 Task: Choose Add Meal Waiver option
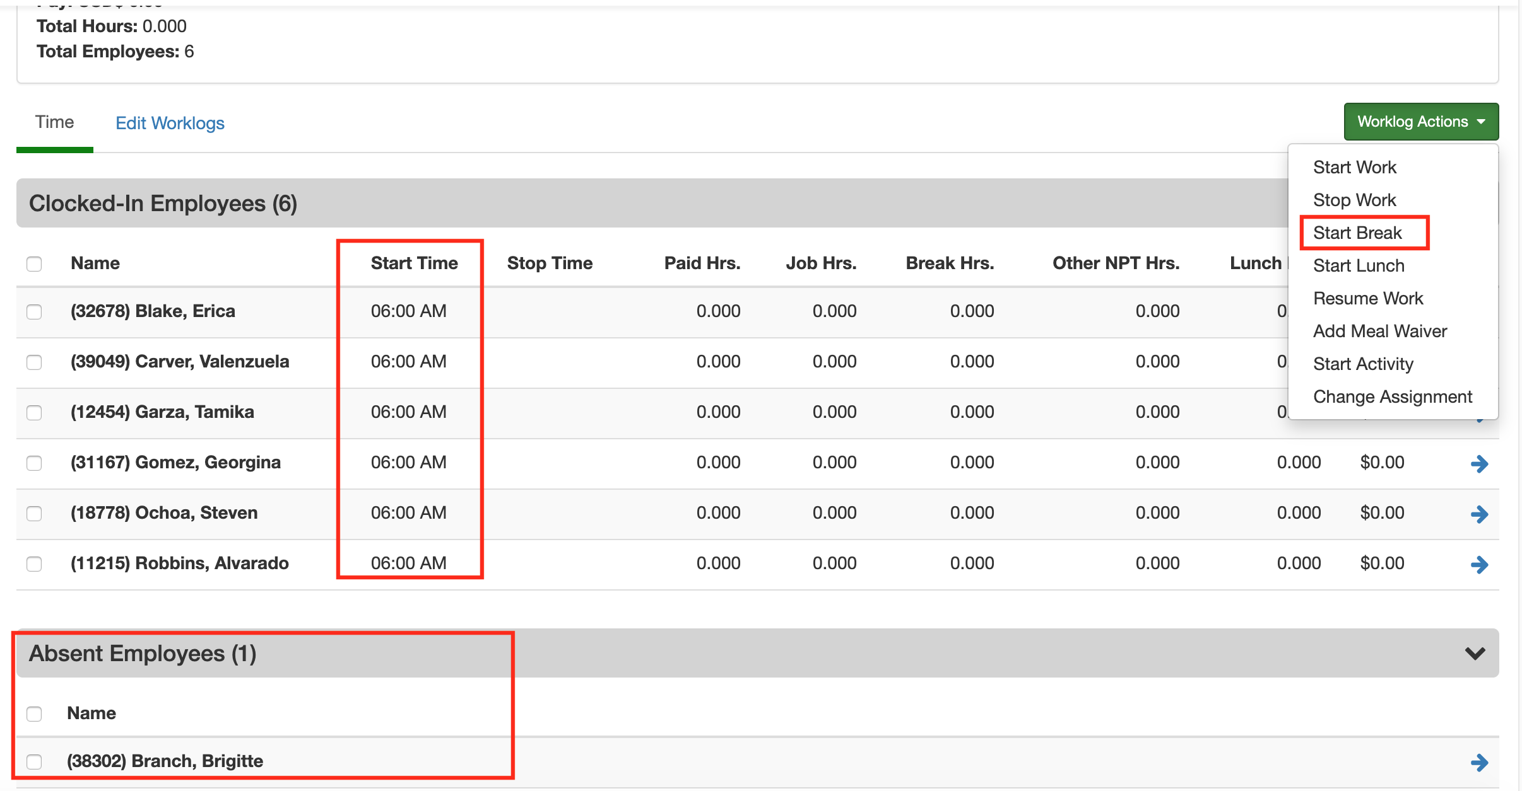[x=1379, y=332]
